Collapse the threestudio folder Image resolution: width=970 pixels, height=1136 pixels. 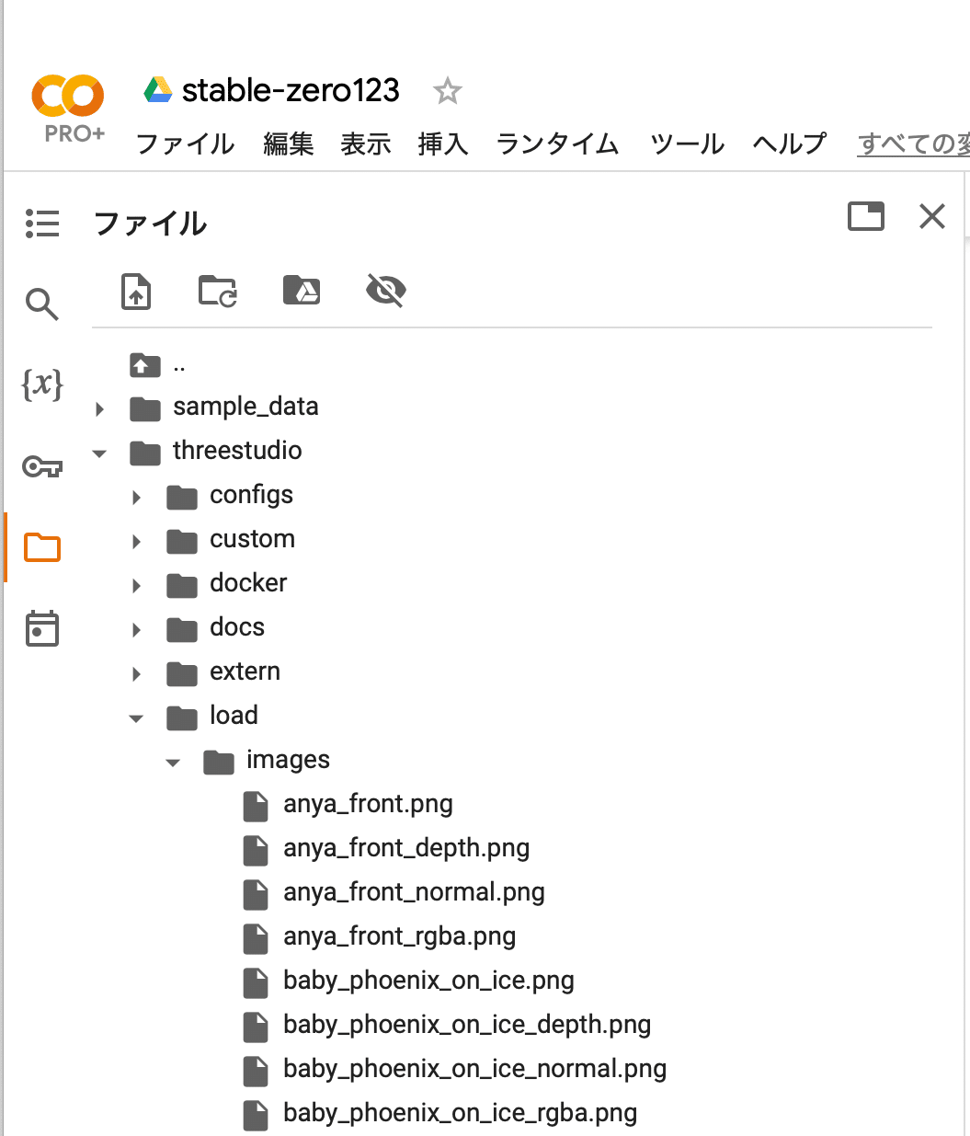pos(99,453)
